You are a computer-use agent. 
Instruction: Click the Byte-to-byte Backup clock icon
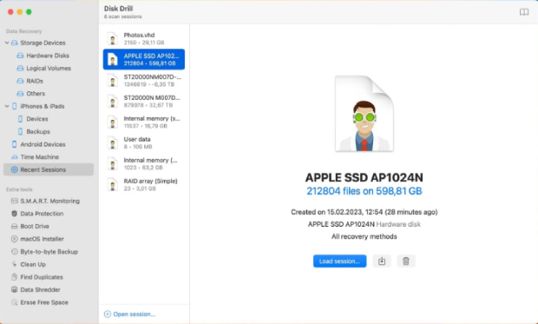pyautogui.click(x=14, y=252)
